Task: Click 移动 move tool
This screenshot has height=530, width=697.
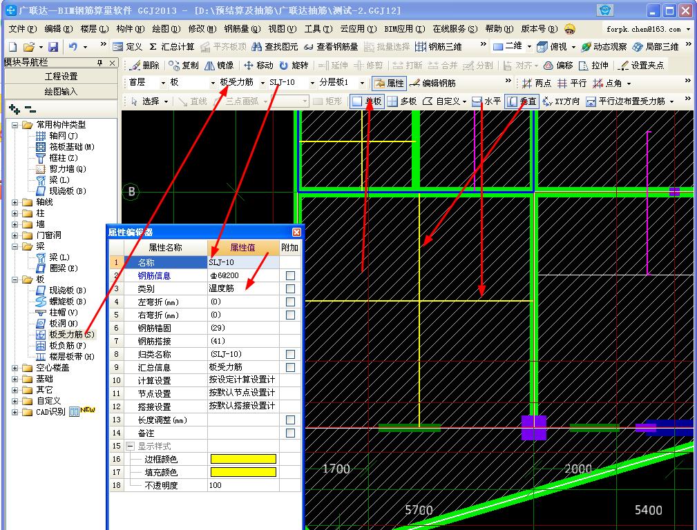Action: 258,66
